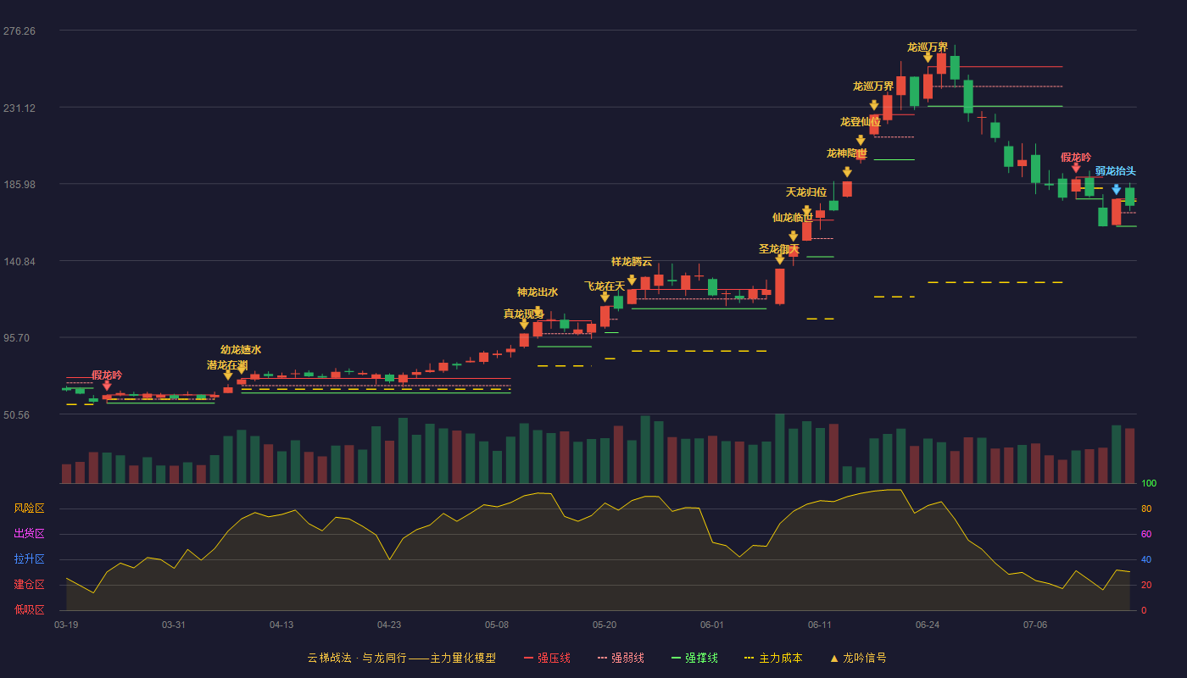Click the 飞龙在天 signal arrow
Image resolution: width=1187 pixels, height=678 pixels.
coord(605,297)
